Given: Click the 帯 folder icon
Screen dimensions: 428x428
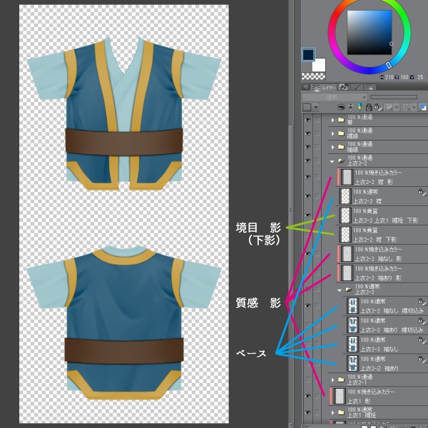Looking at the screenshot, I should 341,120.
